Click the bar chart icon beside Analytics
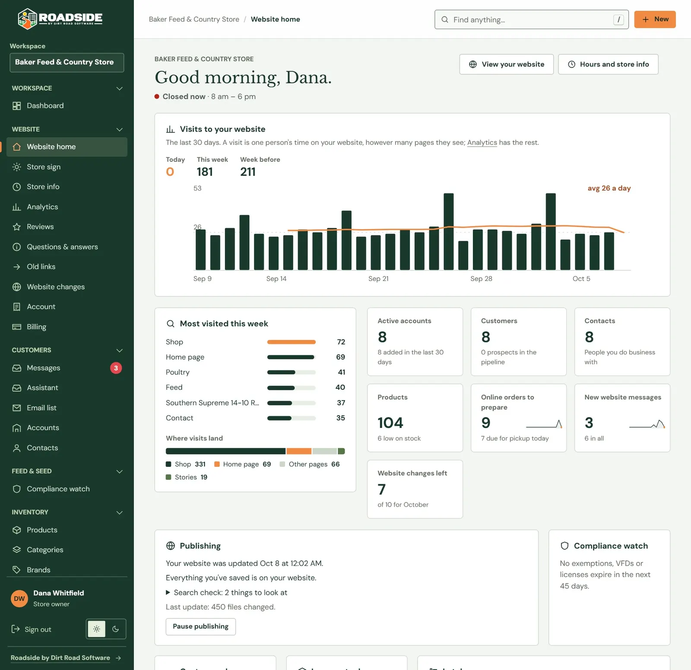691x670 pixels. (17, 207)
